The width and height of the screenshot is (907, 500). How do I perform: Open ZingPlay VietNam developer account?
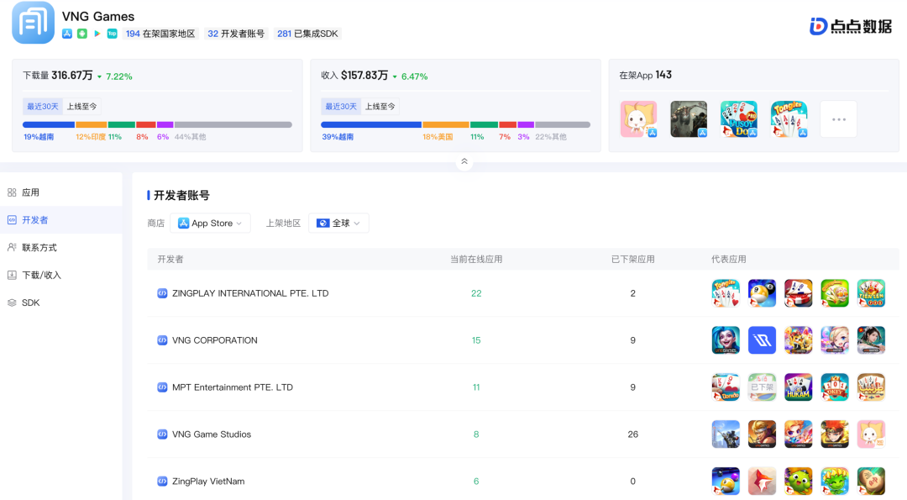[208, 481]
